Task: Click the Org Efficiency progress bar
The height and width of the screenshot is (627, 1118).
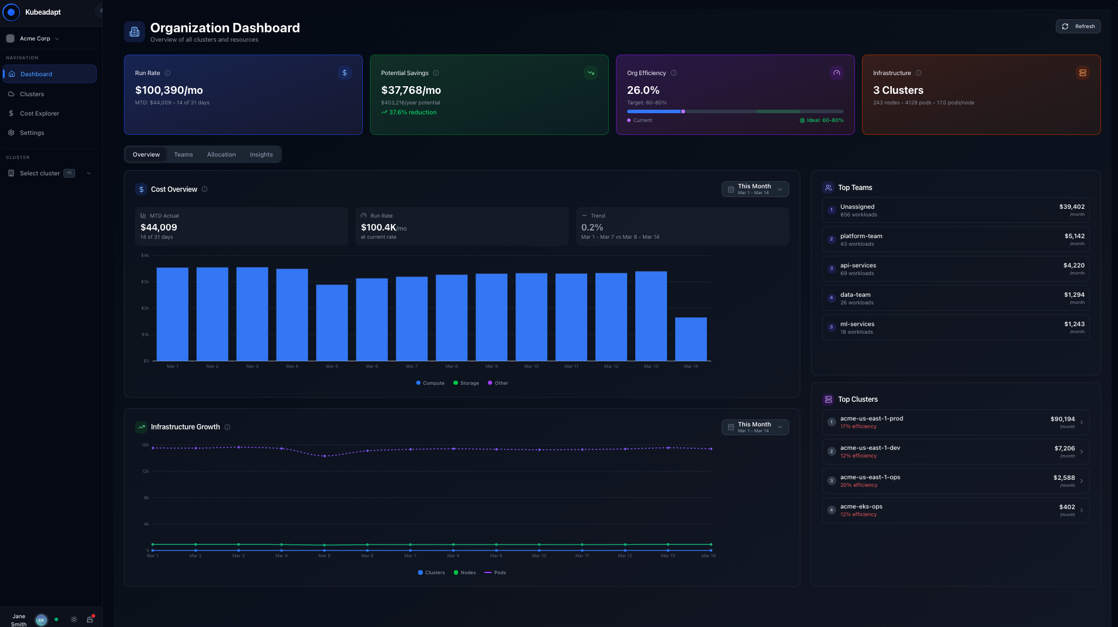Action: click(734, 111)
